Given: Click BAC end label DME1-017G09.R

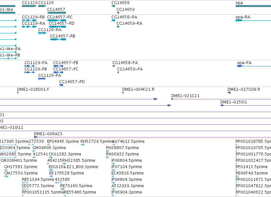Looking at the screenshot, I should pos(244,89).
